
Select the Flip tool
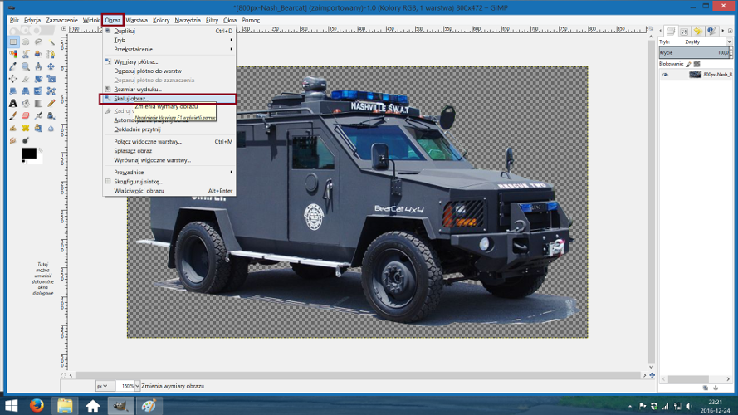coord(38,91)
